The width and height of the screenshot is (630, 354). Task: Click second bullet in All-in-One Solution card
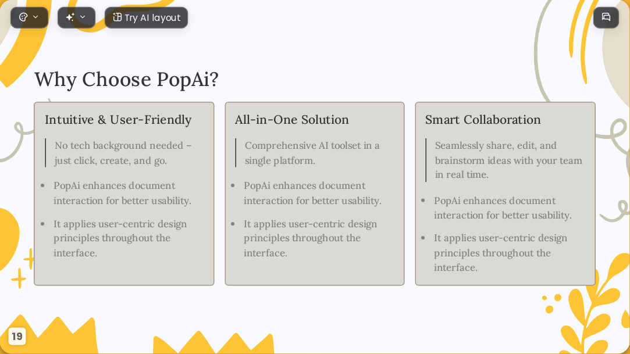pyautogui.click(x=310, y=238)
